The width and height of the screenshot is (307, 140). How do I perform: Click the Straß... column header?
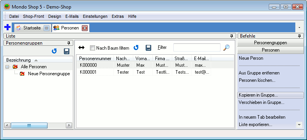182,58
